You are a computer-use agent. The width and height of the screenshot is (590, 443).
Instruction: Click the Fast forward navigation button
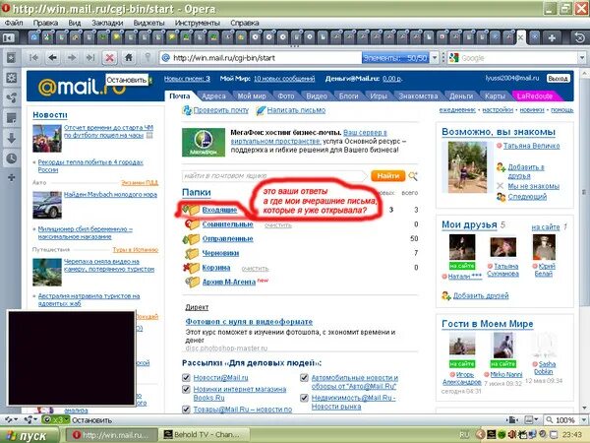(x=90, y=58)
